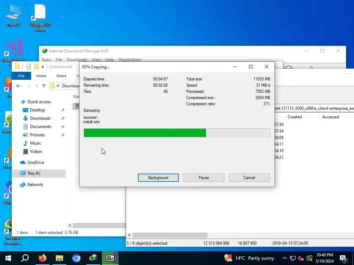Screen dimensions: 354x265
Task: Open Downloads menu in Internet Download Manager
Action: pos(77,59)
